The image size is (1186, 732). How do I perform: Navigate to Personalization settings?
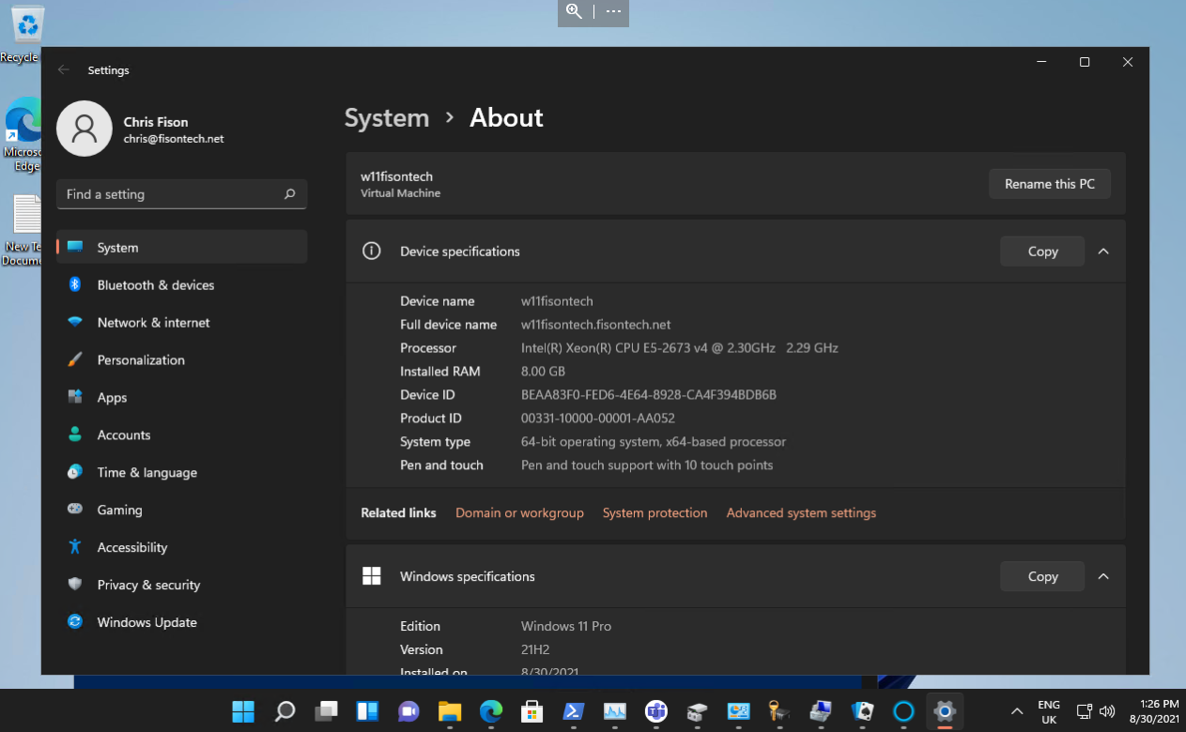tap(182, 359)
